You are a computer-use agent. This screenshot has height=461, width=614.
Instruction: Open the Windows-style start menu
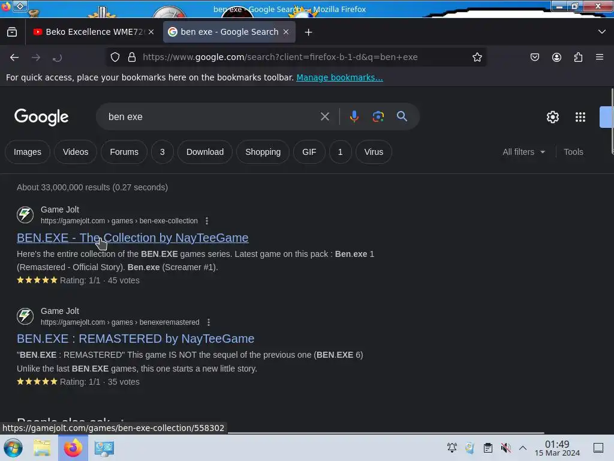(13, 448)
